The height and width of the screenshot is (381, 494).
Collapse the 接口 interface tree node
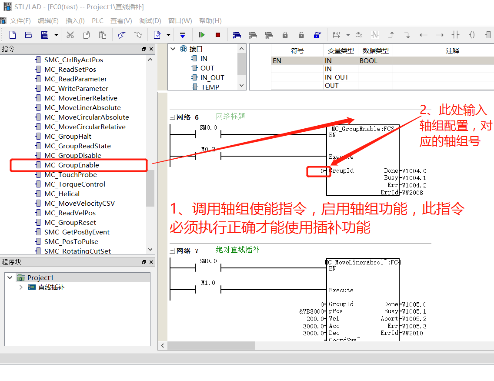173,49
